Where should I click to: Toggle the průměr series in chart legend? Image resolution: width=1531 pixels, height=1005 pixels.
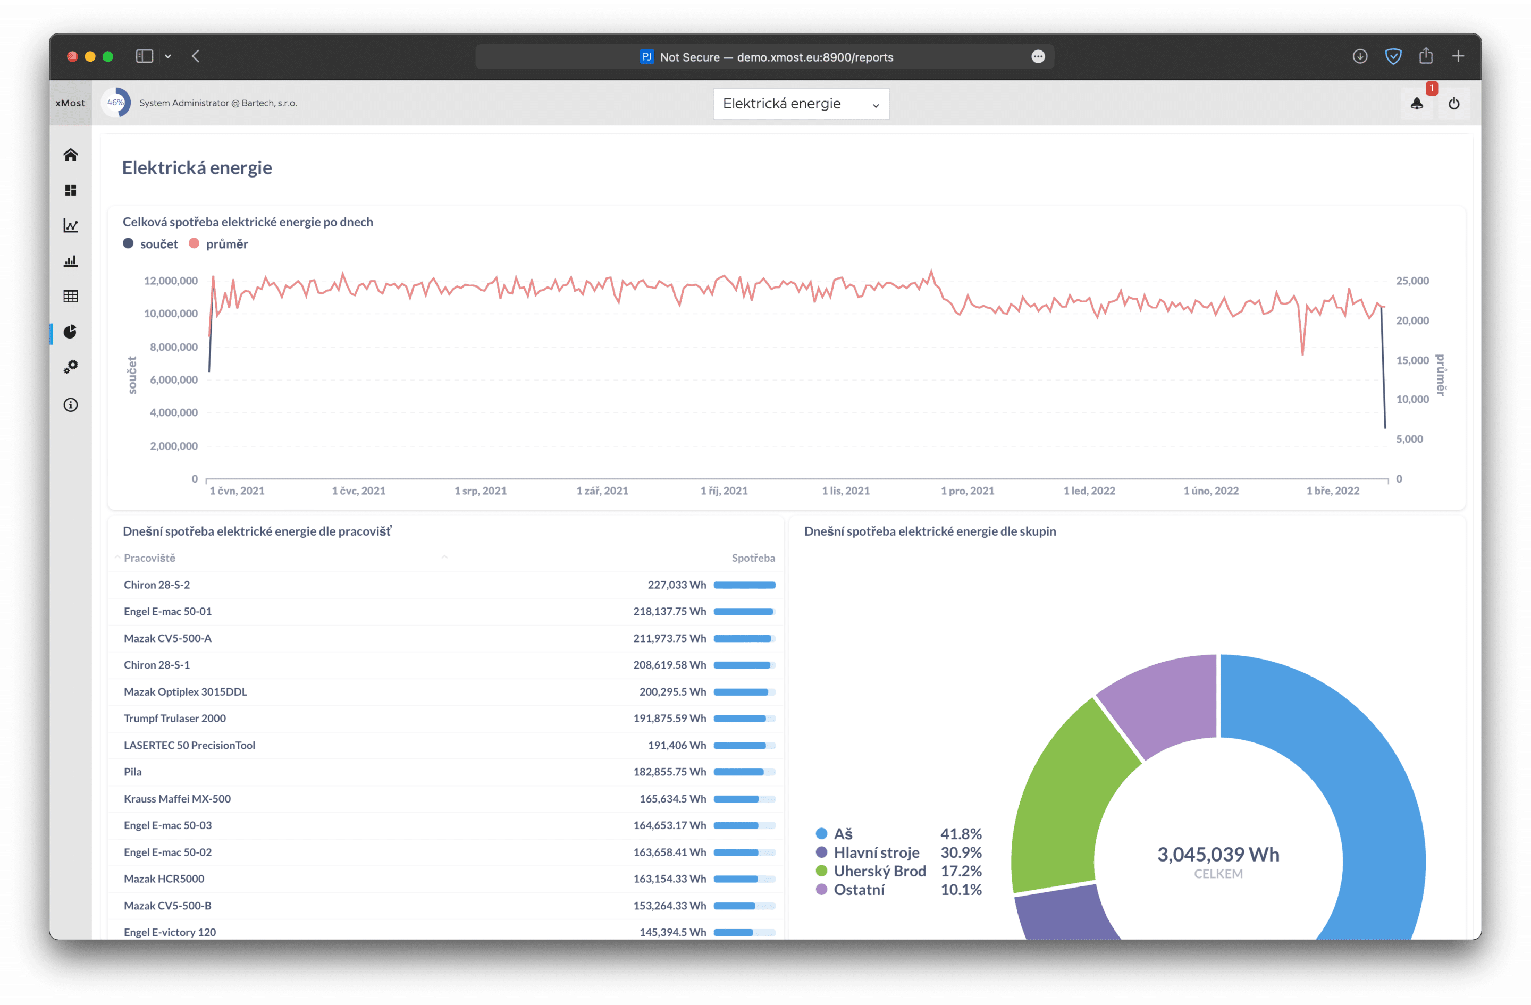coord(218,244)
